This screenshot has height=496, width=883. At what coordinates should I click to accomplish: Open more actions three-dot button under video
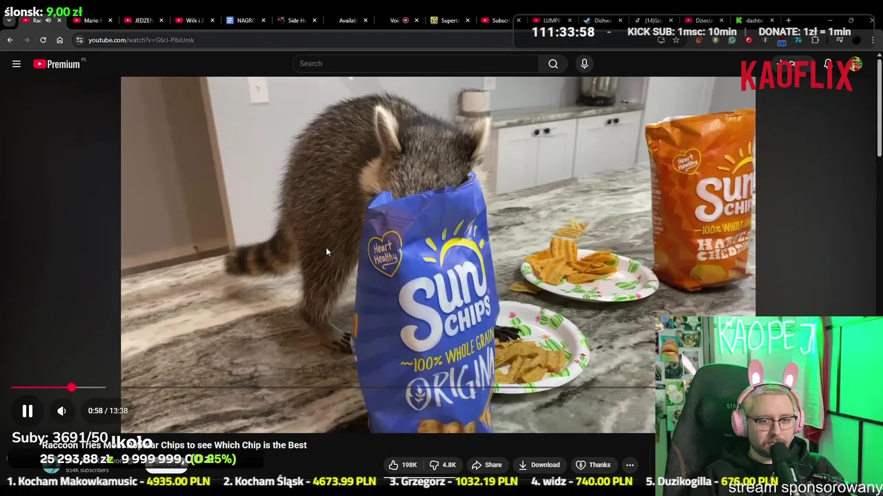pyautogui.click(x=630, y=465)
